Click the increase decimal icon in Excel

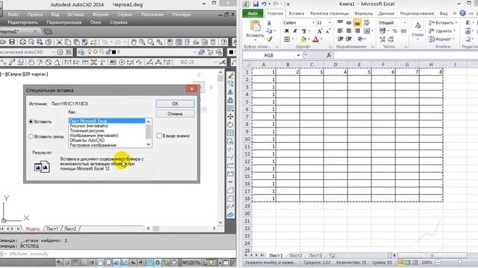[382, 39]
